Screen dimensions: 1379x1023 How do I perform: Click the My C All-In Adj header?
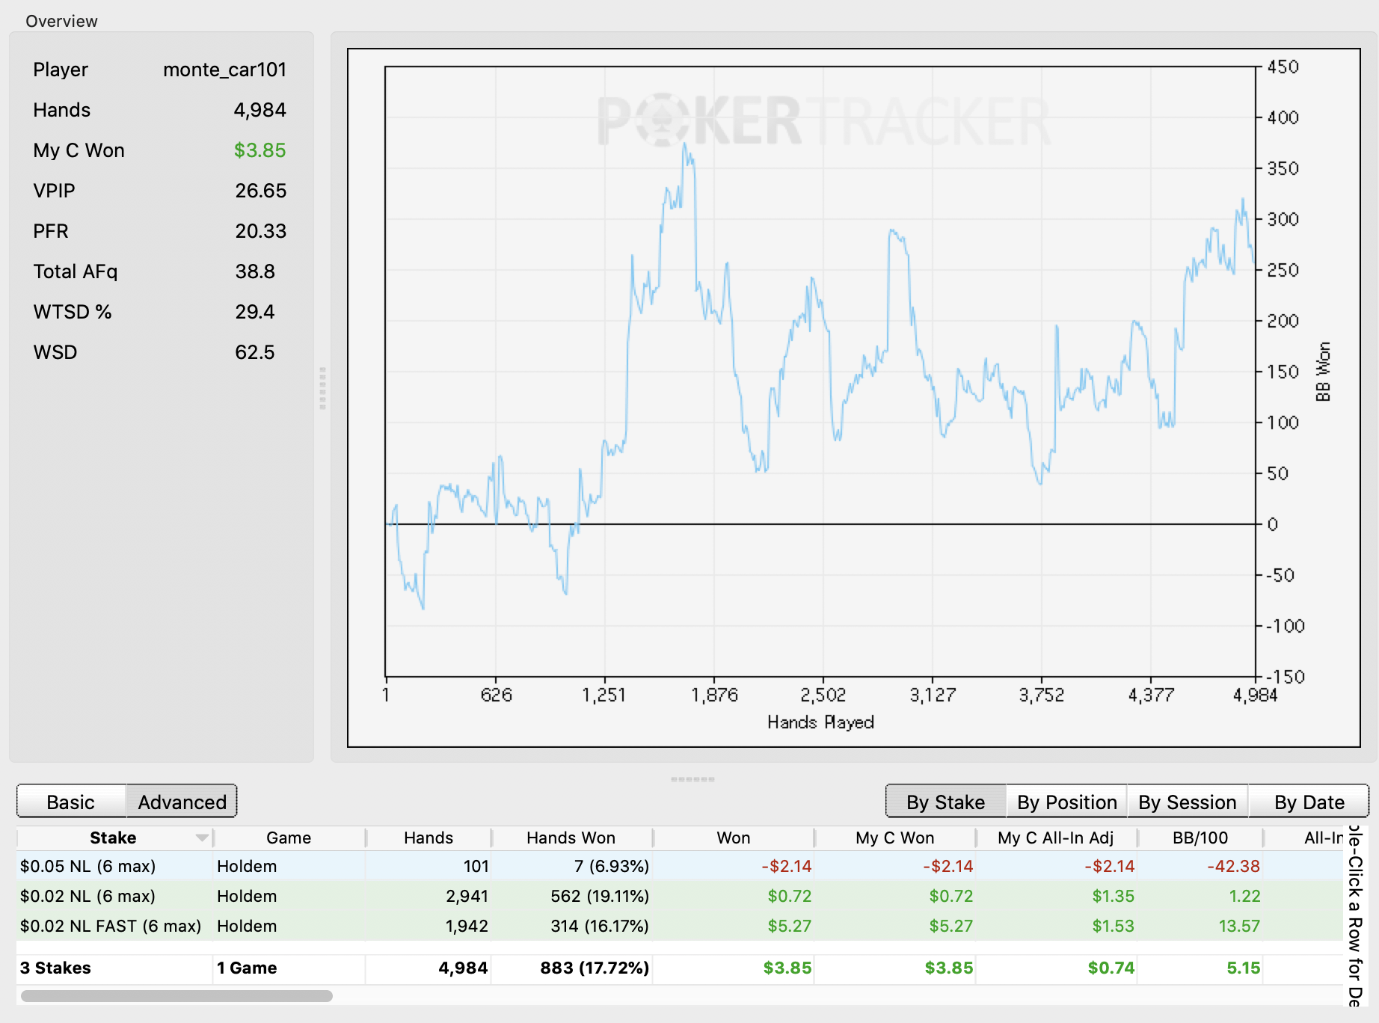click(1055, 838)
